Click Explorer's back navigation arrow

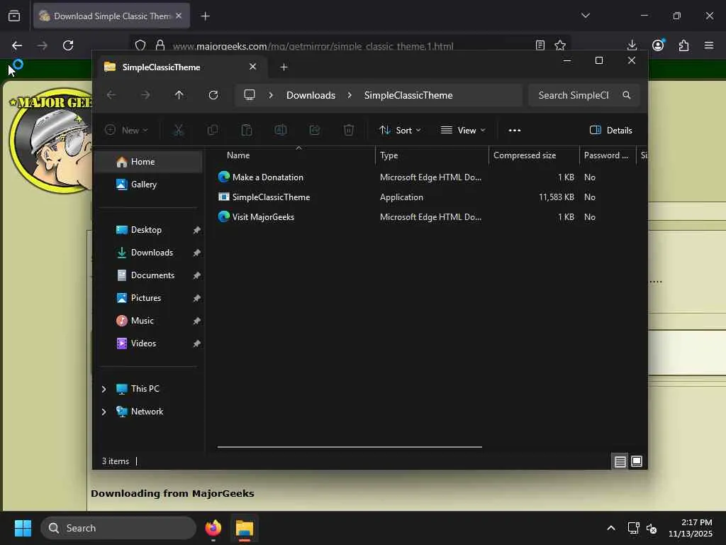tap(111, 95)
